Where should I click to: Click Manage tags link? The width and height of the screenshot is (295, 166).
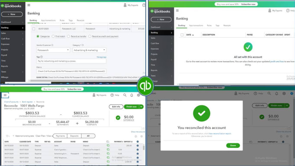click(x=102, y=57)
